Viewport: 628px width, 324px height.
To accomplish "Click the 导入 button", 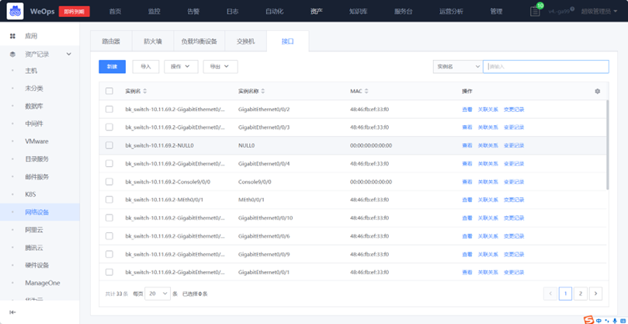I will pos(146,67).
